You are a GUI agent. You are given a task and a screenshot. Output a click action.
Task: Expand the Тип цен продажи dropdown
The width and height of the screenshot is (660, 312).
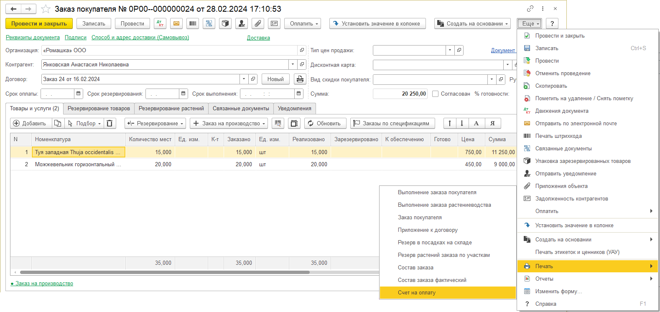tap(450, 50)
